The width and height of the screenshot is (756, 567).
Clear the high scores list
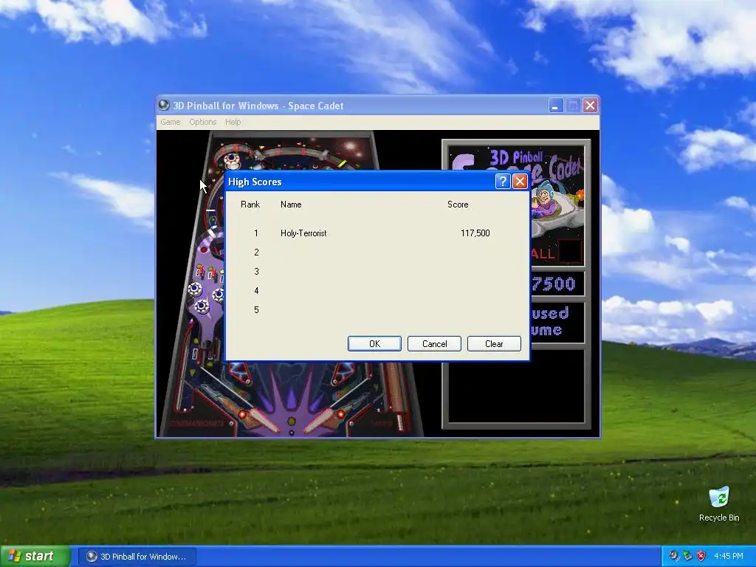494,344
